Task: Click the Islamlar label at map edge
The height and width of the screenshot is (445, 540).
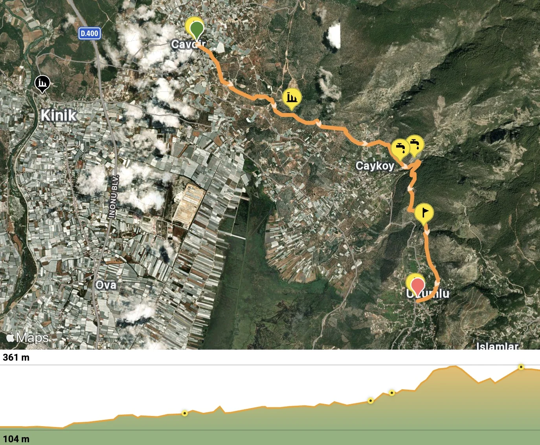Action: tap(497, 346)
